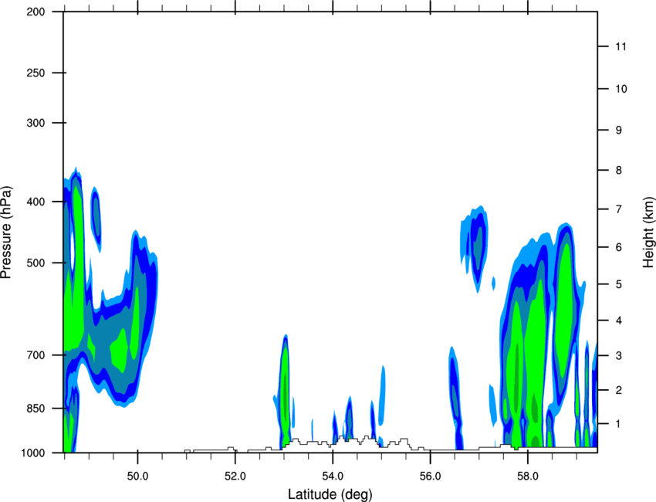The image size is (656, 502).
Task: Click the 'Pressure (hPa)' axis title
Action: coord(6,232)
